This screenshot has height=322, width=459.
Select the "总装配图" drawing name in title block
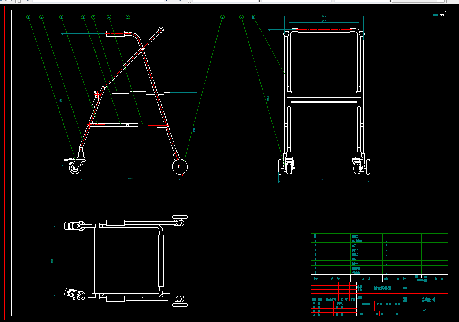point(428,300)
